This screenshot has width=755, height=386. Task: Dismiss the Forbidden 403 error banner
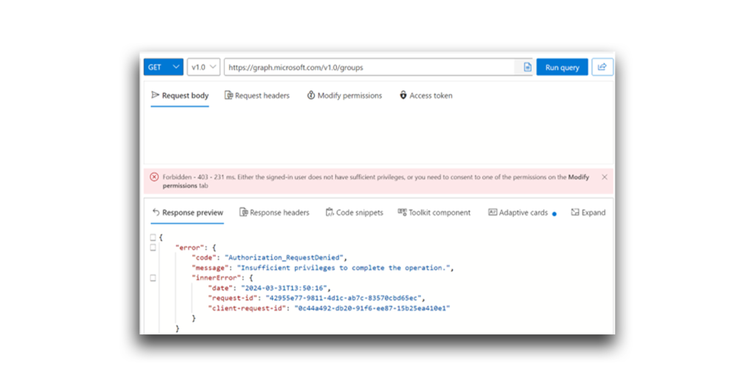click(x=605, y=177)
